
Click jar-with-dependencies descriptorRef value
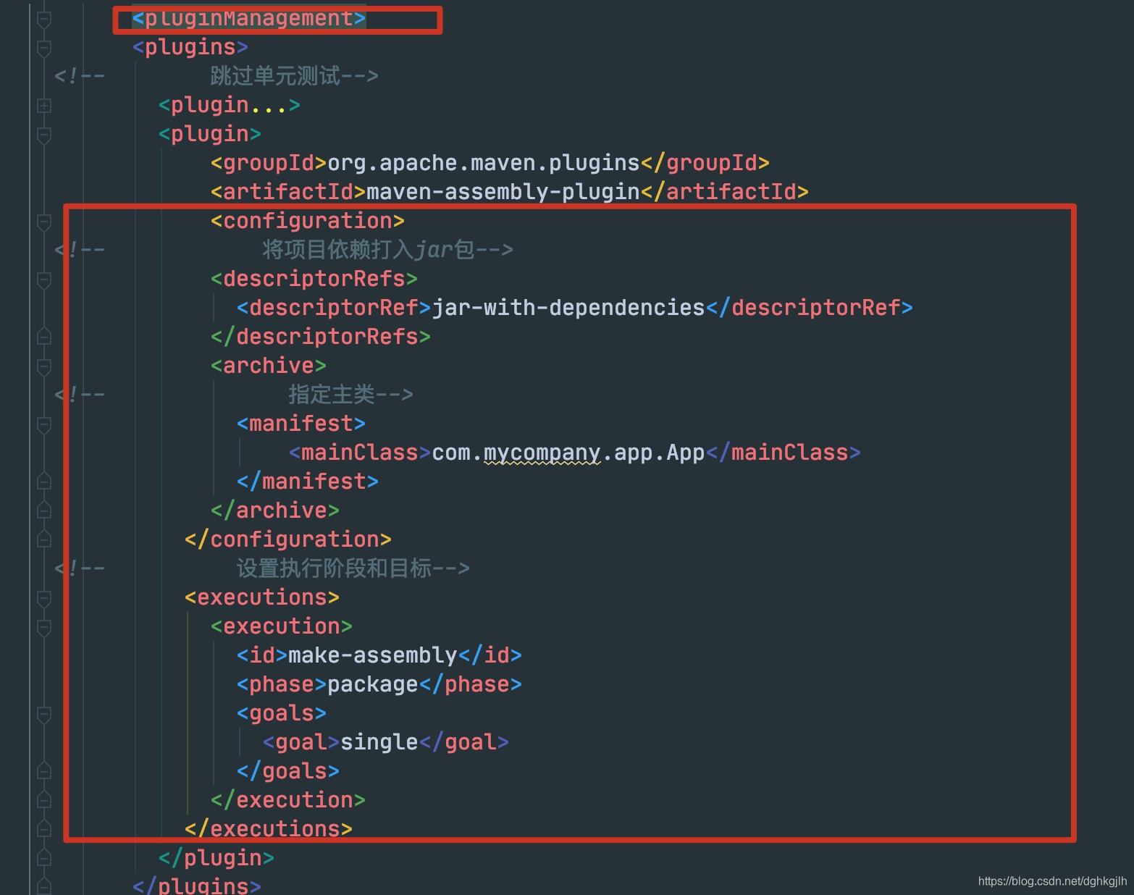(568, 308)
